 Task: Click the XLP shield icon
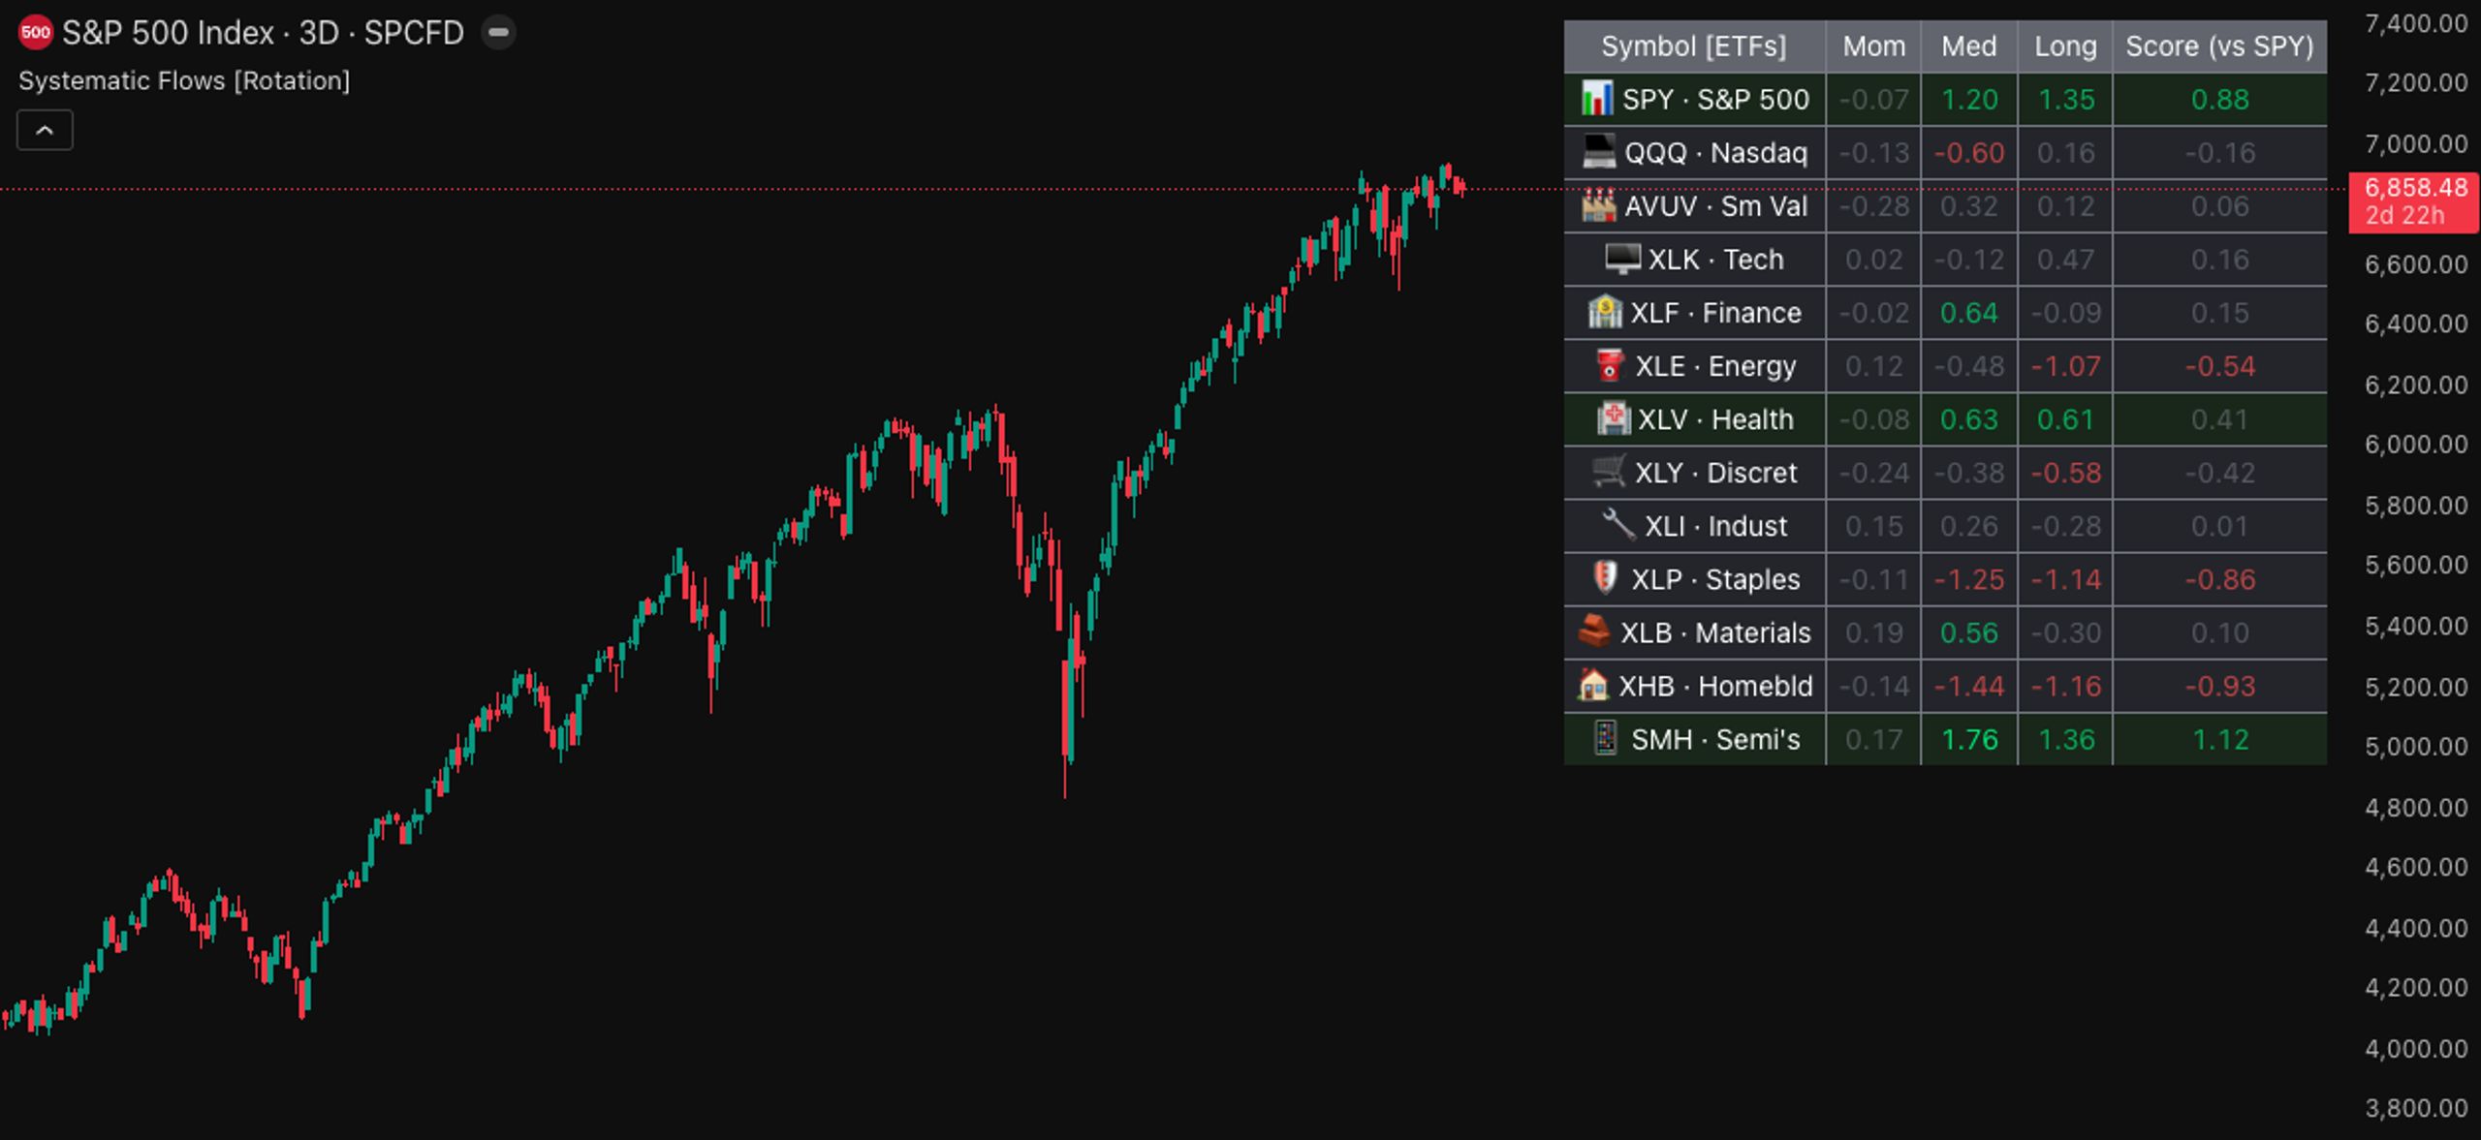point(1606,578)
